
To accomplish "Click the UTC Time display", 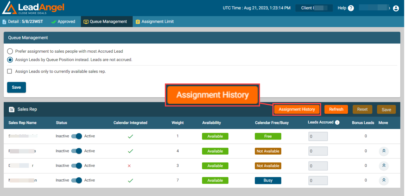I will point(257,8).
